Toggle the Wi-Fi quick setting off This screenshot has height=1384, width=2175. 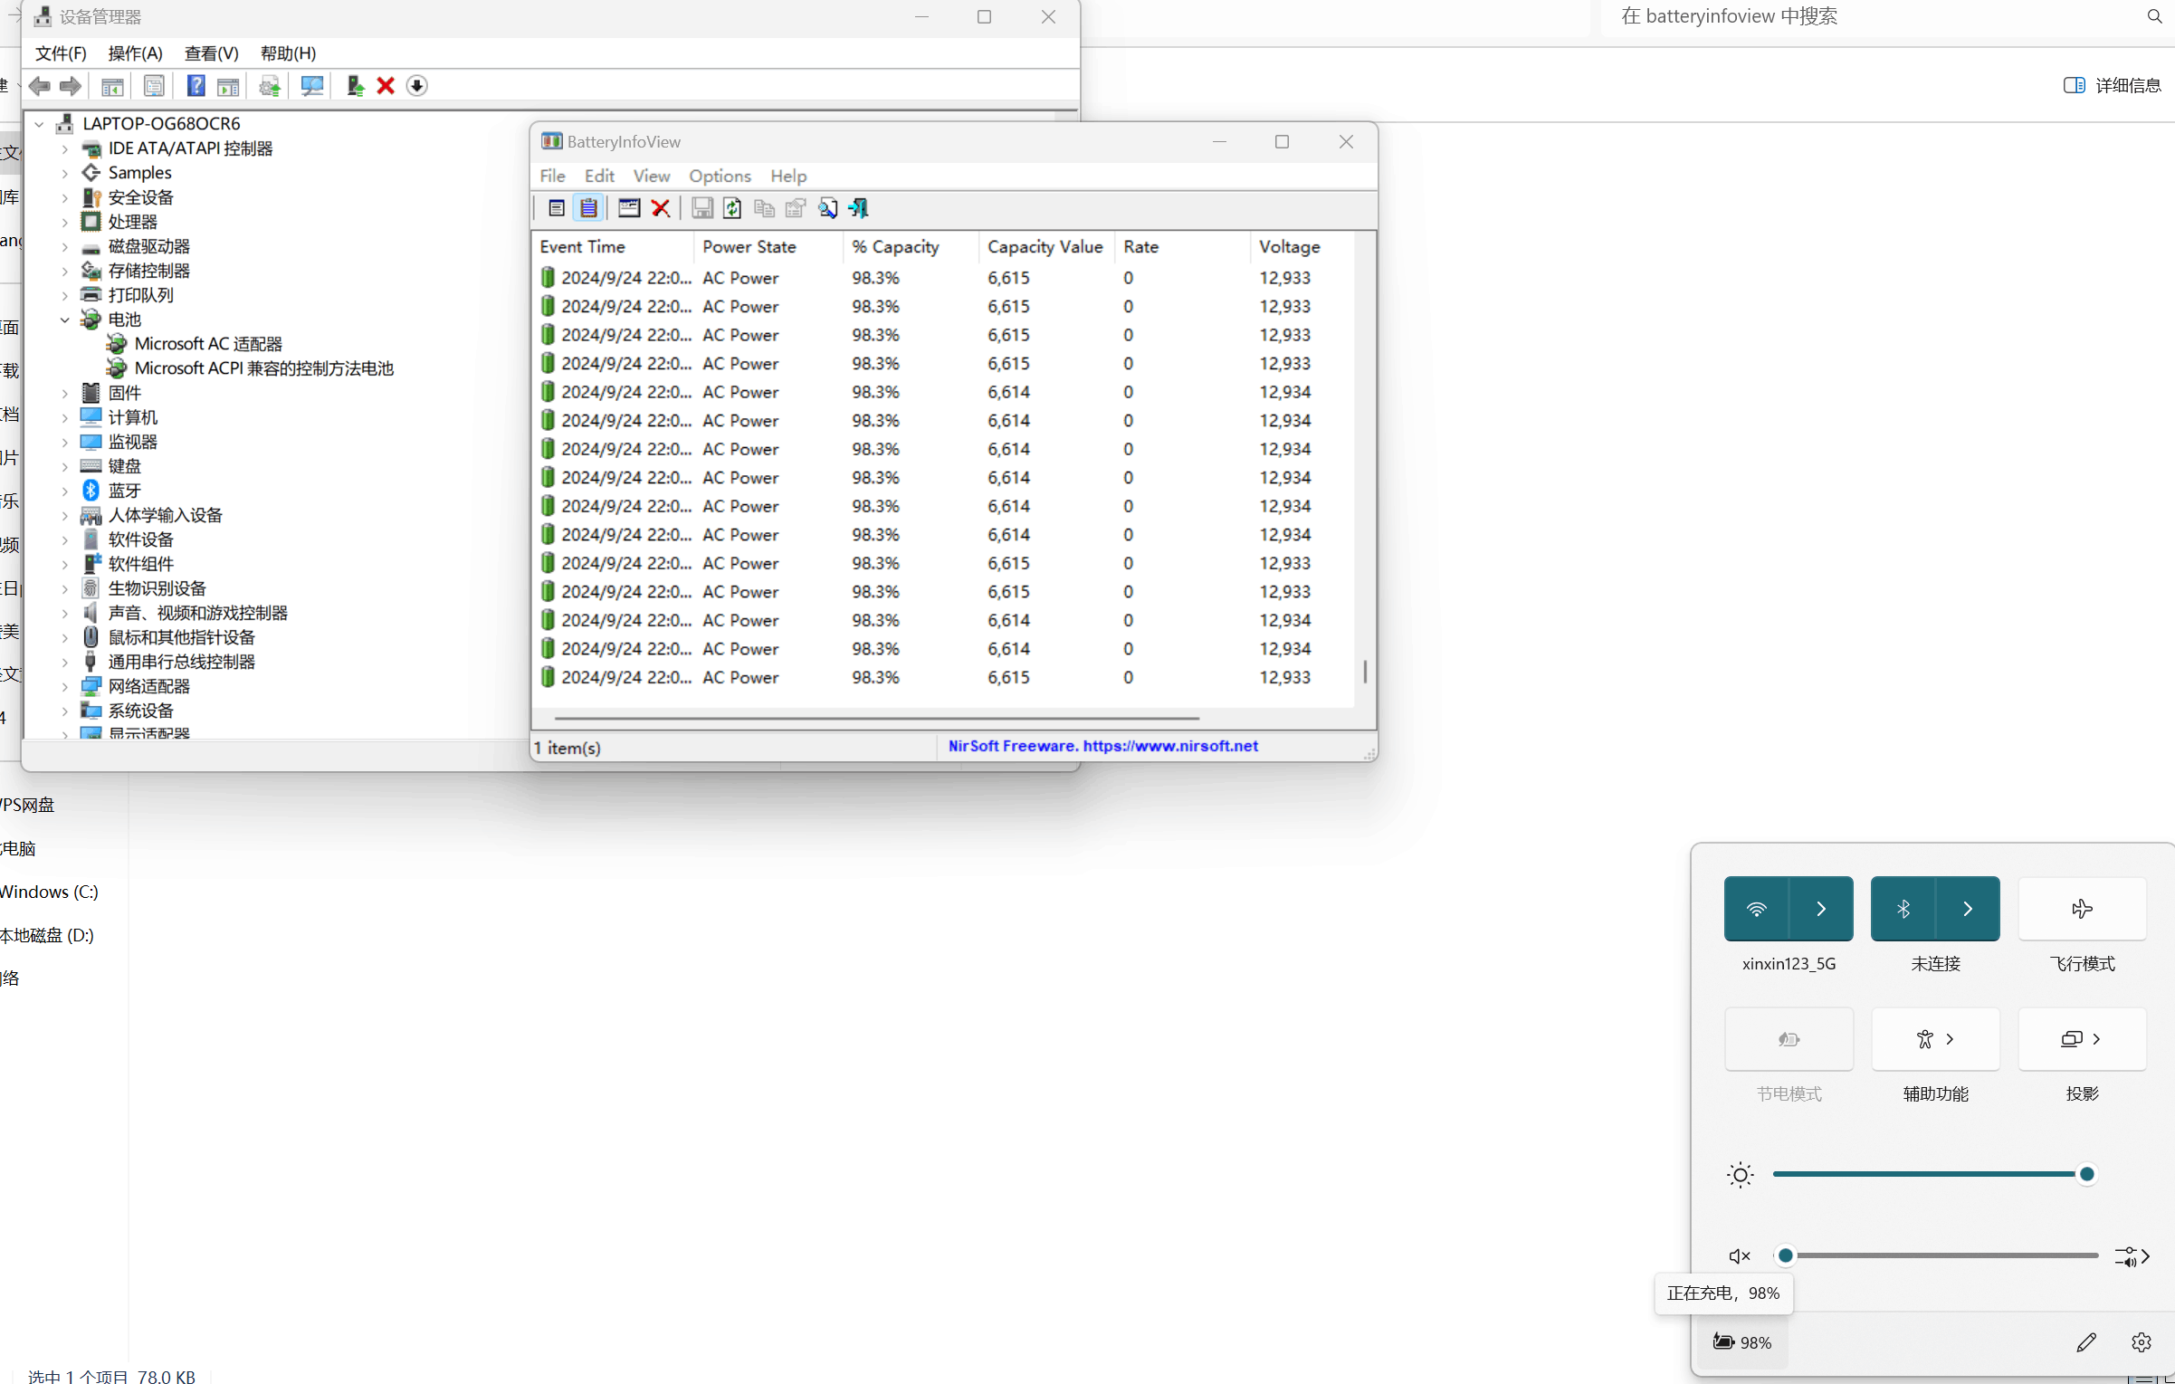[x=1756, y=909]
